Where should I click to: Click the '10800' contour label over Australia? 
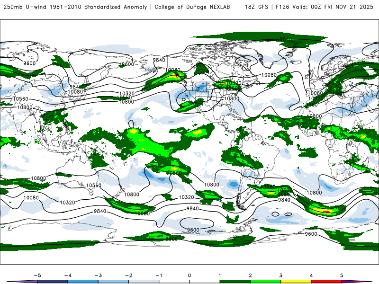coord(38,178)
